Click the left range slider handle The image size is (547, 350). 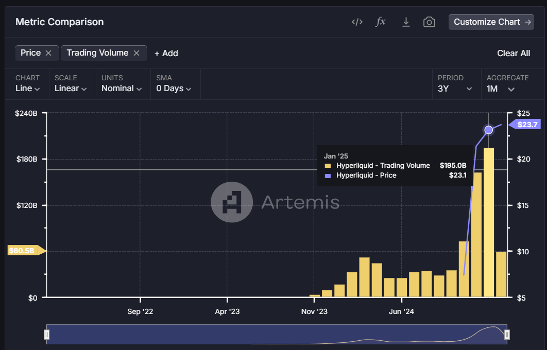coord(47,335)
